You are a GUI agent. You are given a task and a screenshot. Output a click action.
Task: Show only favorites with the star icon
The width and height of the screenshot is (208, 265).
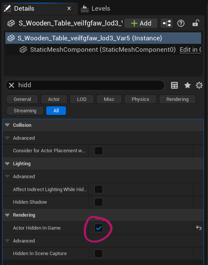(x=187, y=85)
